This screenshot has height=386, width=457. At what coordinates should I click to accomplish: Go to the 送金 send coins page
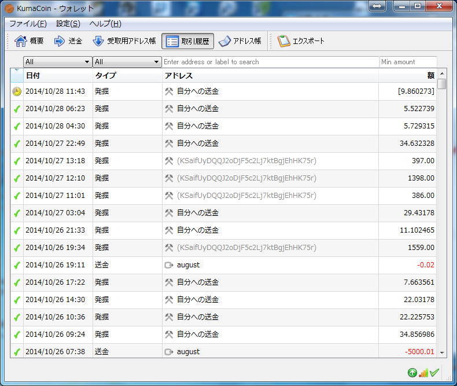[68, 41]
